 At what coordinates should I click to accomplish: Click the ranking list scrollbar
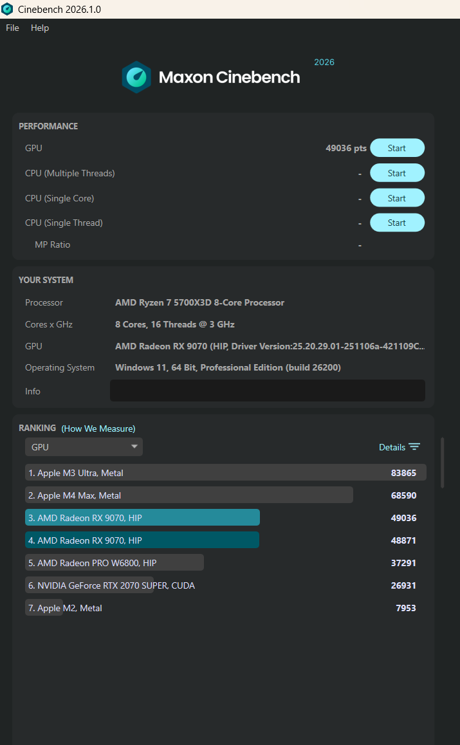[x=442, y=463]
